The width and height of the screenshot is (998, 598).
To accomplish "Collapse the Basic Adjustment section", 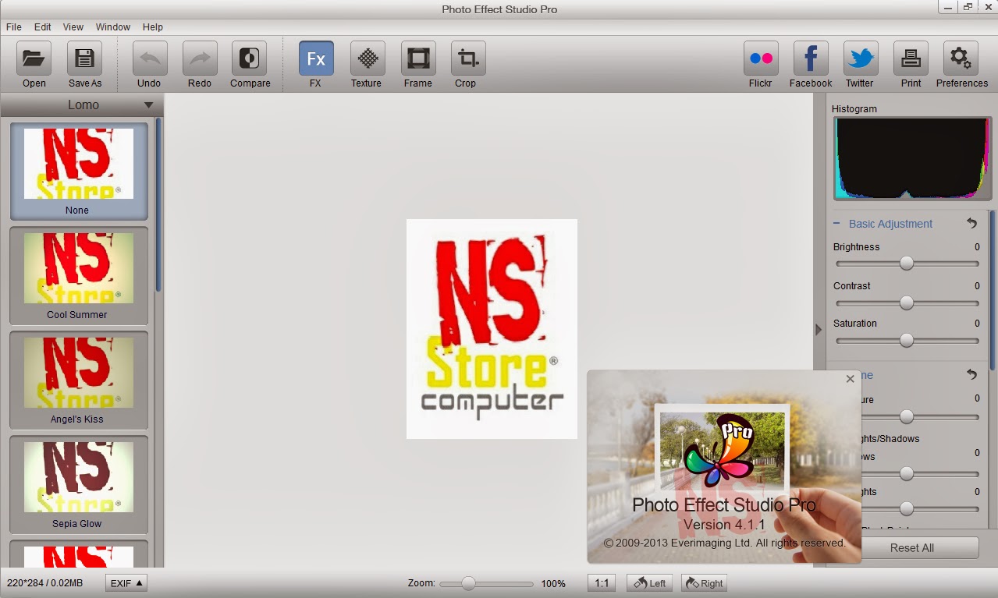I will (836, 224).
